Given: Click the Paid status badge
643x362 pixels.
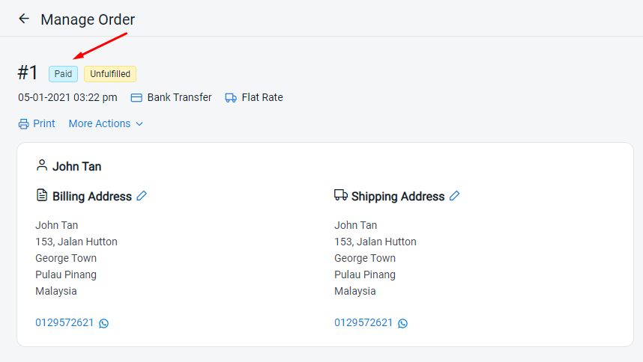Looking at the screenshot, I should 63,74.
